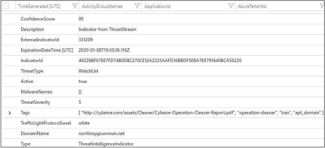Open filter for AzureTenantId column
325x148 pixels.
pos(322,6)
